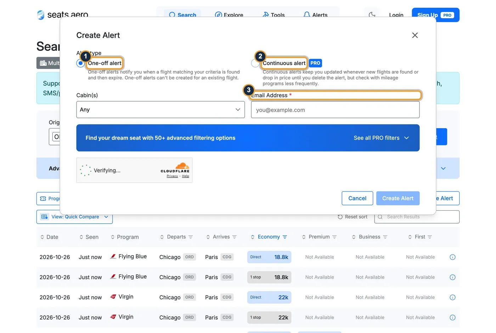
Task: Click the seats.aero logo
Action: [62, 15]
